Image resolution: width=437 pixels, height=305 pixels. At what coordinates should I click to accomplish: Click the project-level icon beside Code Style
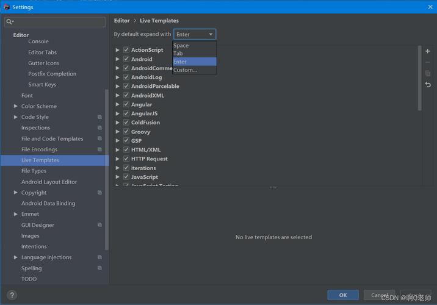(x=99, y=117)
